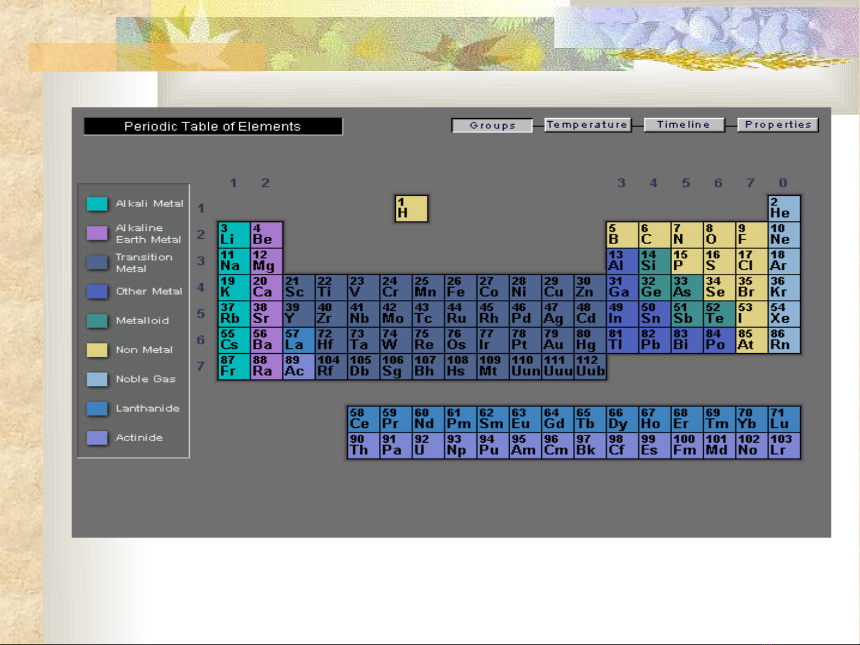860x645 pixels.
Task: Select the Cerium (Ce) lanthanide cell
Action: tap(363, 419)
